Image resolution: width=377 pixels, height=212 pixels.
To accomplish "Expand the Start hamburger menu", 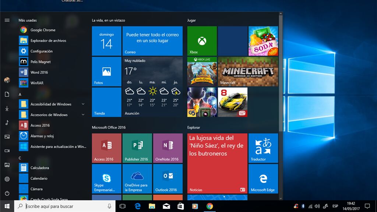I will click(x=7, y=20).
